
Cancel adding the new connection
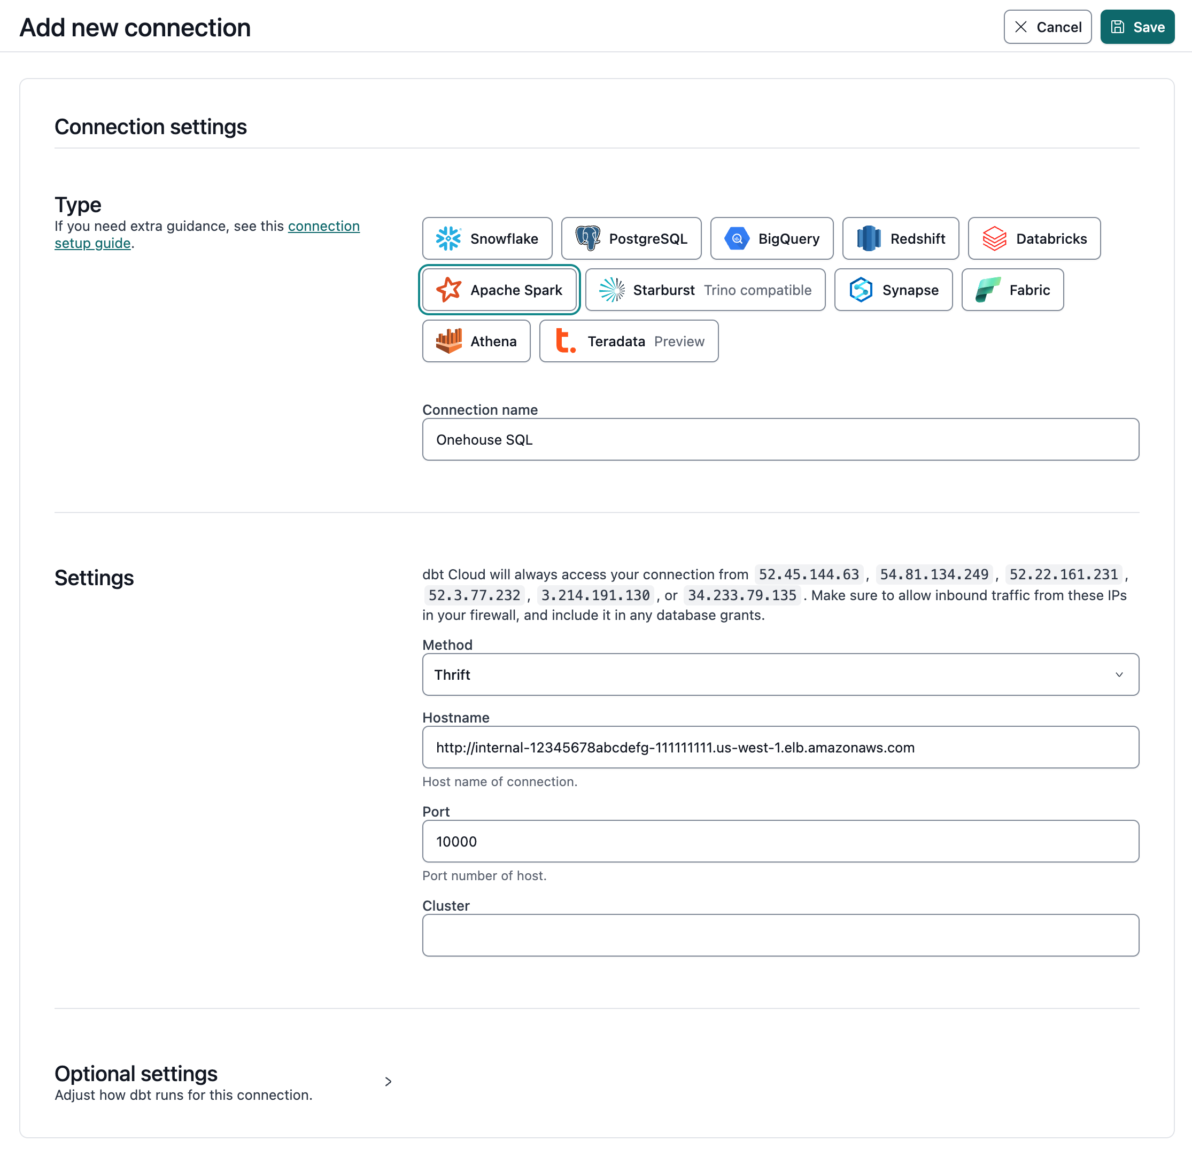point(1047,27)
